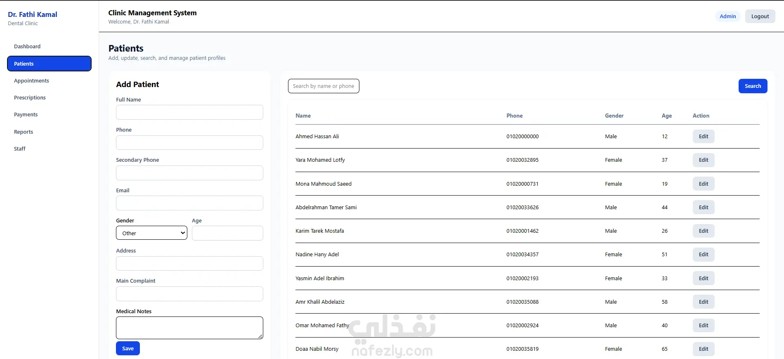Click the Age column header
The image size is (784, 359).
tap(667, 116)
